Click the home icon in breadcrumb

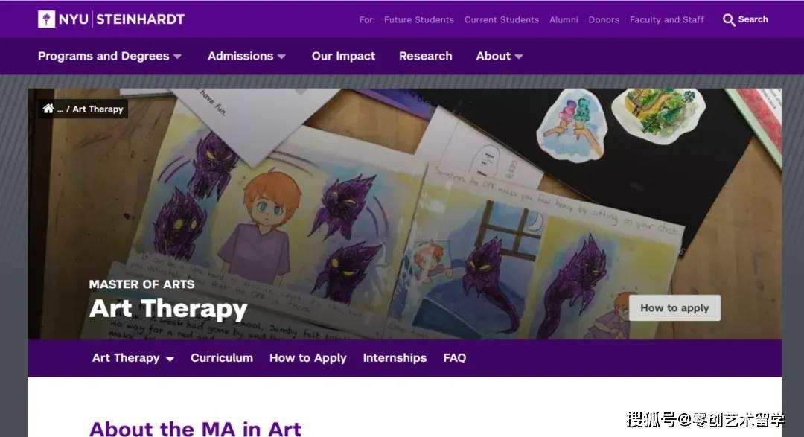(x=48, y=109)
